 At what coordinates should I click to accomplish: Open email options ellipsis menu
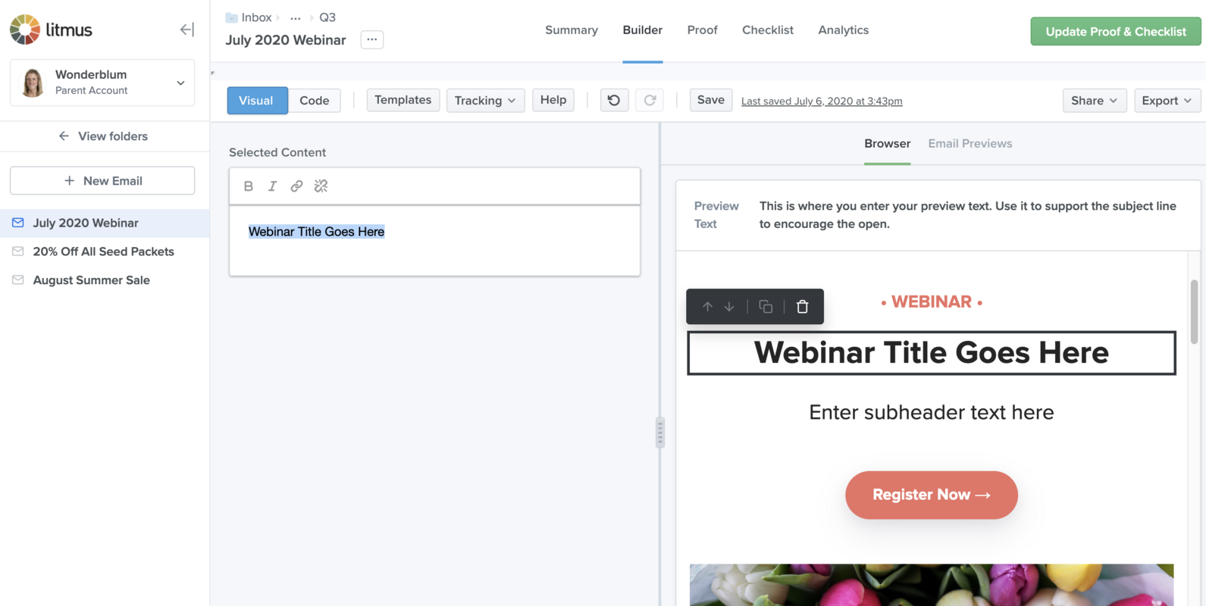pyautogui.click(x=372, y=39)
